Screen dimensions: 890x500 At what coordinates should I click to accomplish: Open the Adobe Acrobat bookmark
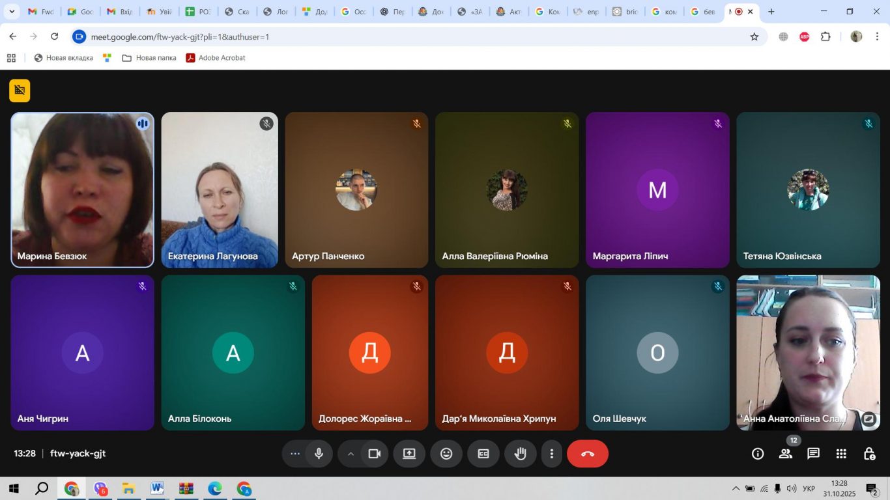pos(216,58)
